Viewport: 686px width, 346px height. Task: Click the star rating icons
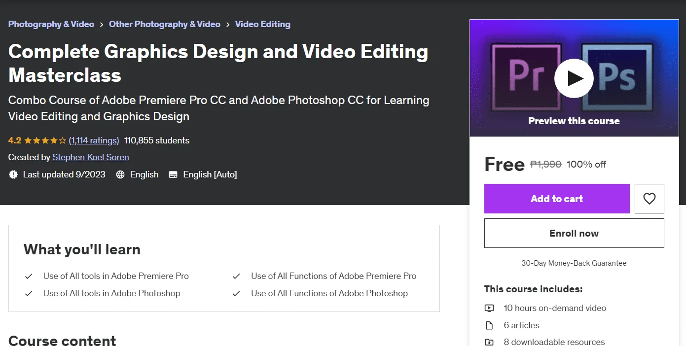[x=45, y=140]
